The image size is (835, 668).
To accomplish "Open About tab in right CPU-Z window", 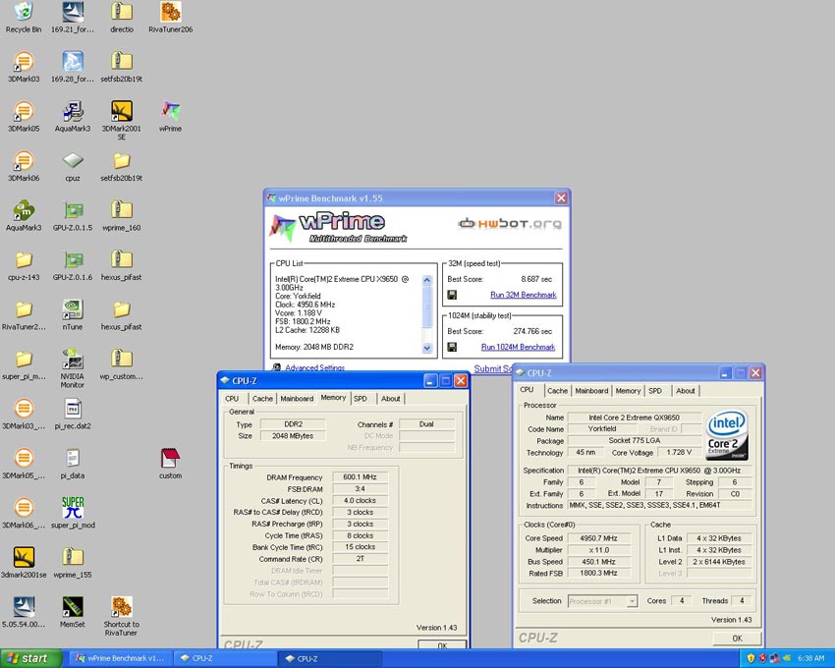I will [x=686, y=390].
